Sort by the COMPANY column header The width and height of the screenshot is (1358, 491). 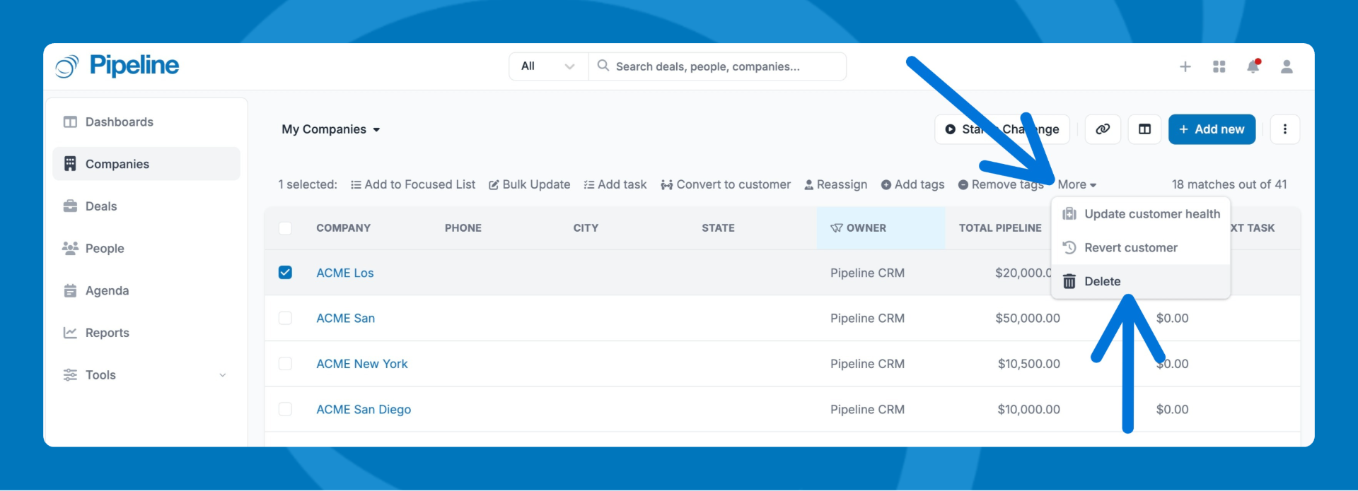coord(344,227)
